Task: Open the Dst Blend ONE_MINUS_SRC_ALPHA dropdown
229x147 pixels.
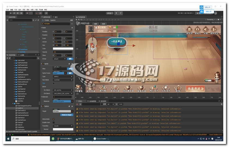Action: coord(63,93)
